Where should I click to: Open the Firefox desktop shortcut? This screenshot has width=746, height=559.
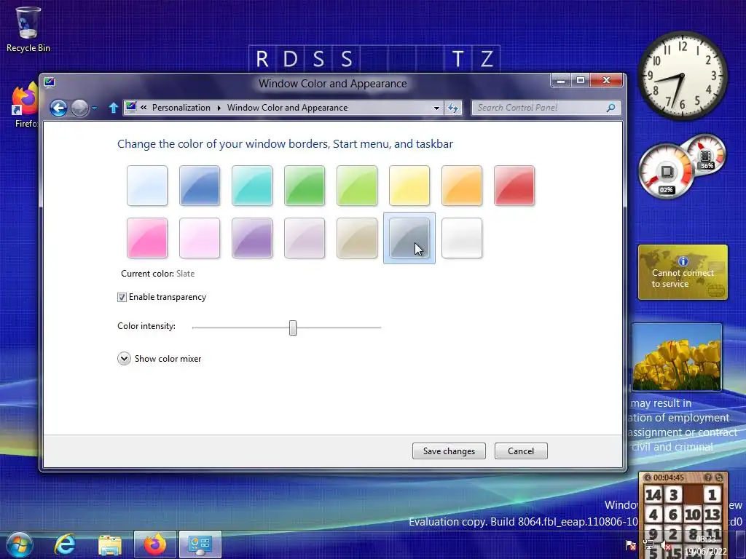pos(25,106)
